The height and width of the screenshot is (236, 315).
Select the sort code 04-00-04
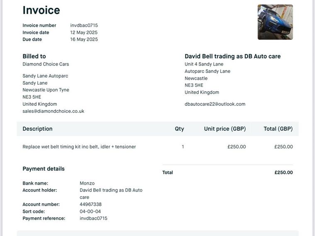pos(90,211)
